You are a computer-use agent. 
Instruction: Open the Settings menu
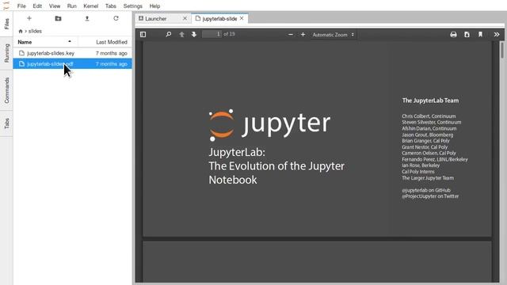click(133, 6)
